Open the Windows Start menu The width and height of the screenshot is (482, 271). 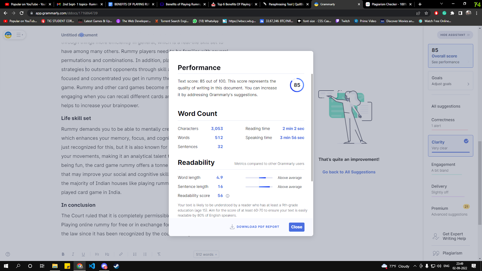[6, 266]
